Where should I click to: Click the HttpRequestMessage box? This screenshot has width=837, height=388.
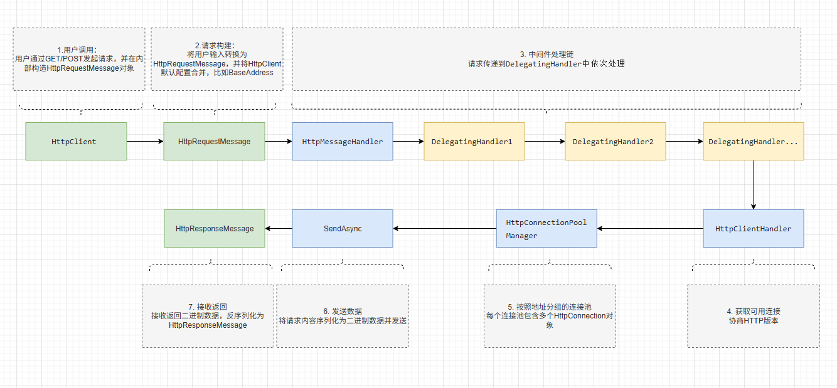(214, 141)
